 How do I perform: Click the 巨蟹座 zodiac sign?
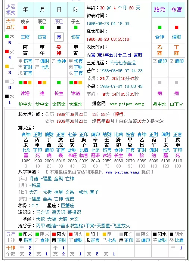68,205
